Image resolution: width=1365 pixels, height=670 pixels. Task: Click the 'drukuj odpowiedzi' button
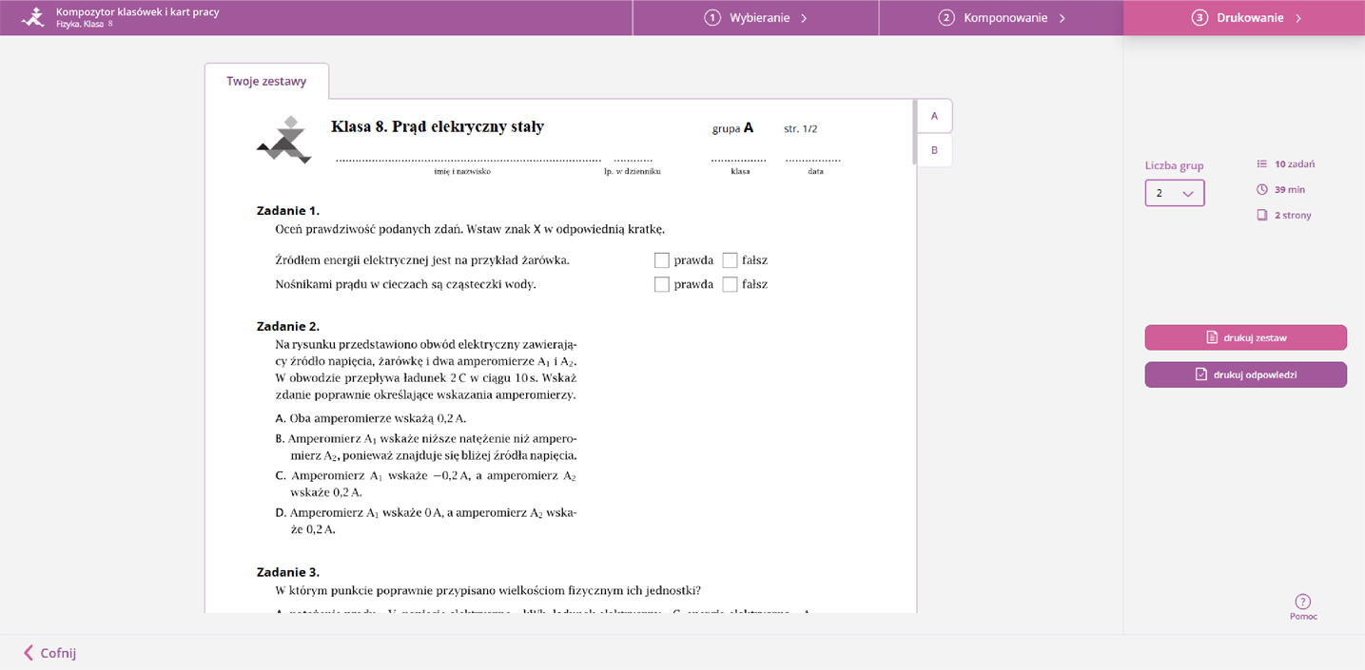pyautogui.click(x=1246, y=374)
